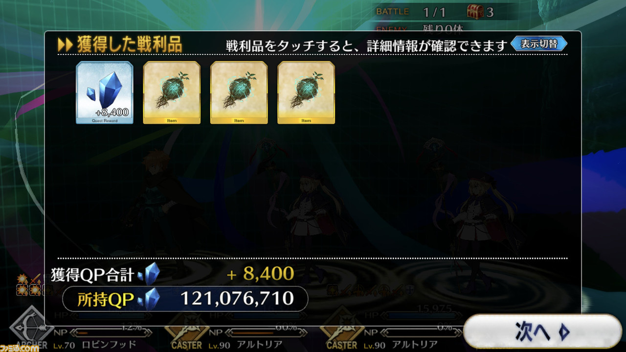This screenshot has width=626, height=352.
Task: Tap the ファミ通.com watermark logo
Action: pyautogui.click(x=20, y=348)
